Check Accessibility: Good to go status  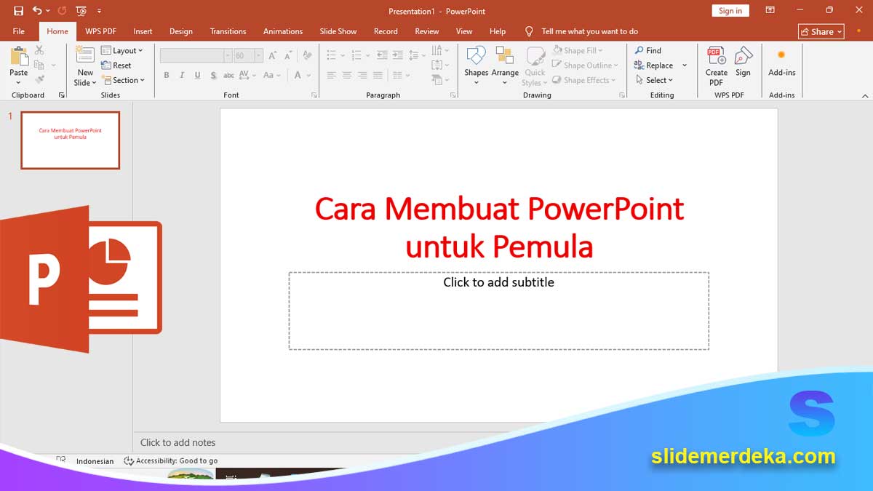(171, 460)
